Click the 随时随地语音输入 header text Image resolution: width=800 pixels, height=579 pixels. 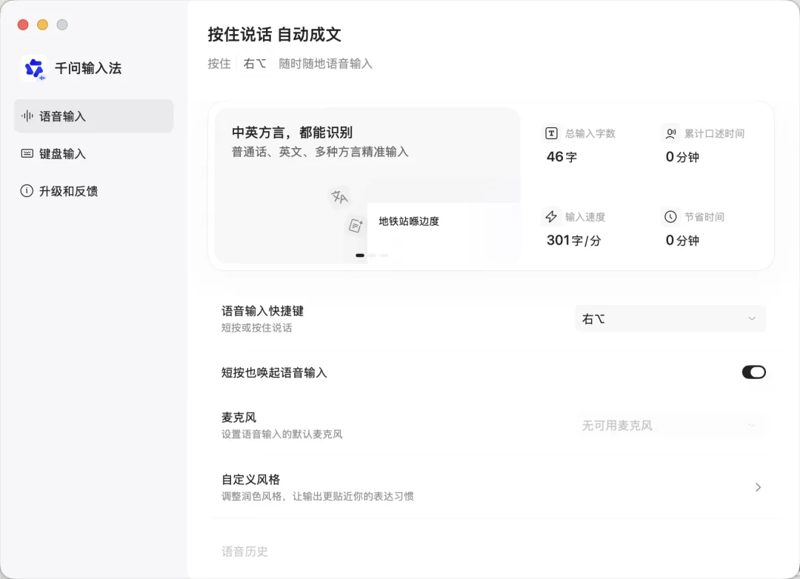pos(325,64)
